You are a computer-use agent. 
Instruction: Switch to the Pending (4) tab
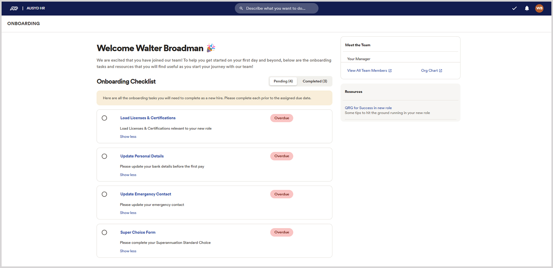(283, 81)
